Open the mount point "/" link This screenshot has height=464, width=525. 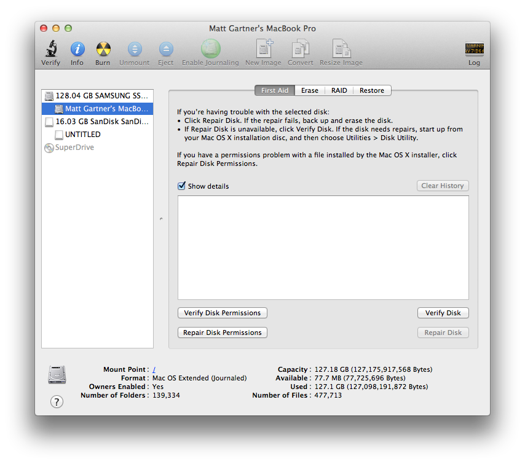(154, 369)
